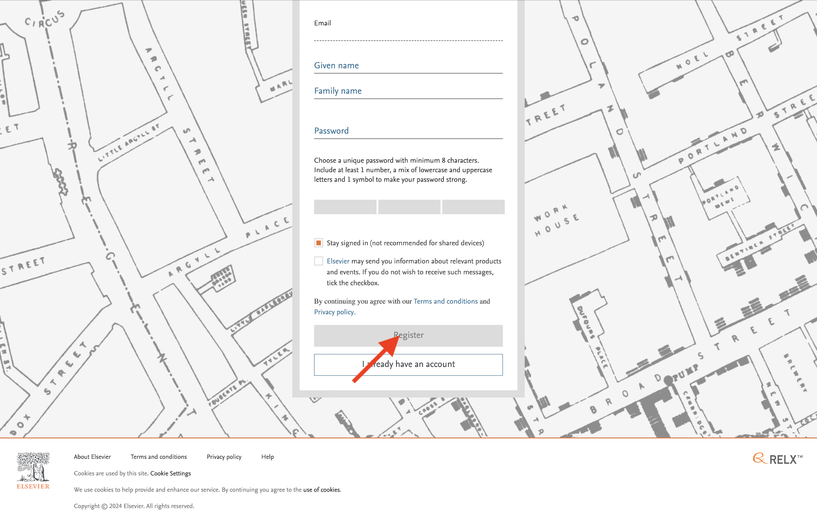
Task: Focus the Family name input field
Action: (x=408, y=91)
